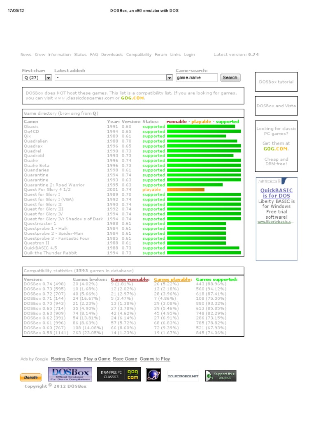
Task: Click GOG.COM in the sidebar promo
Action: pos(276,149)
